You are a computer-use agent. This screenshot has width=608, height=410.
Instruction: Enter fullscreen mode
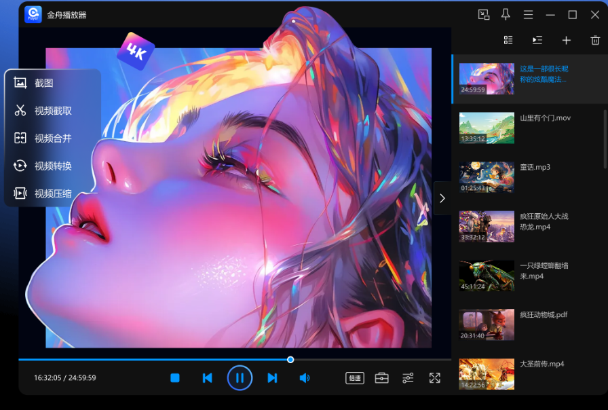pyautogui.click(x=435, y=378)
